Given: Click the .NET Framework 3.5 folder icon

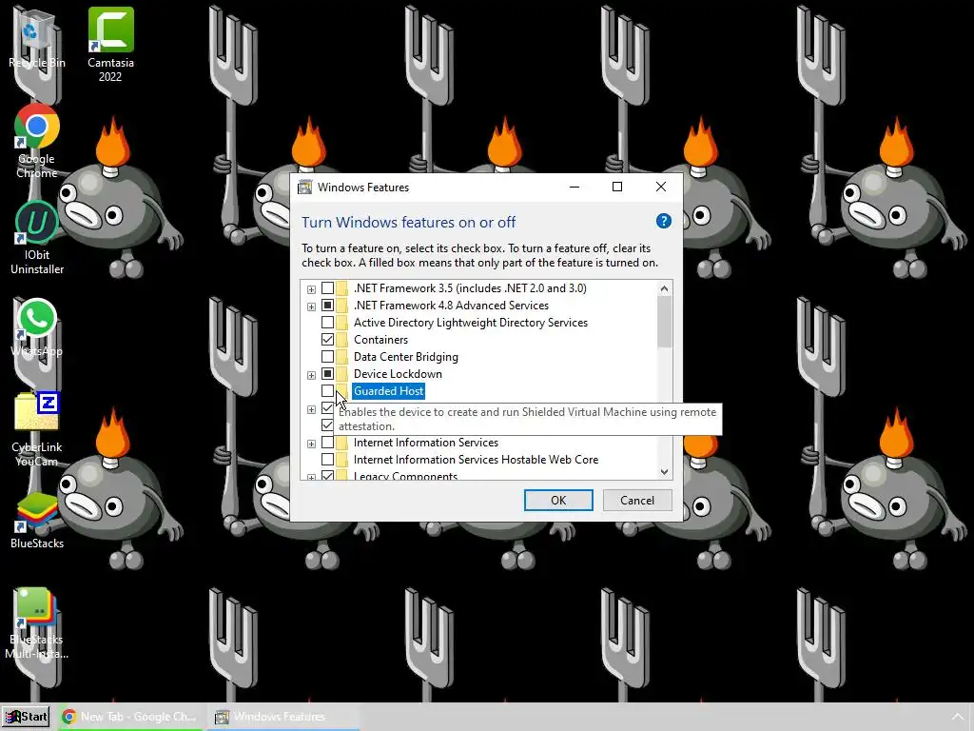Looking at the screenshot, I should (x=341, y=288).
